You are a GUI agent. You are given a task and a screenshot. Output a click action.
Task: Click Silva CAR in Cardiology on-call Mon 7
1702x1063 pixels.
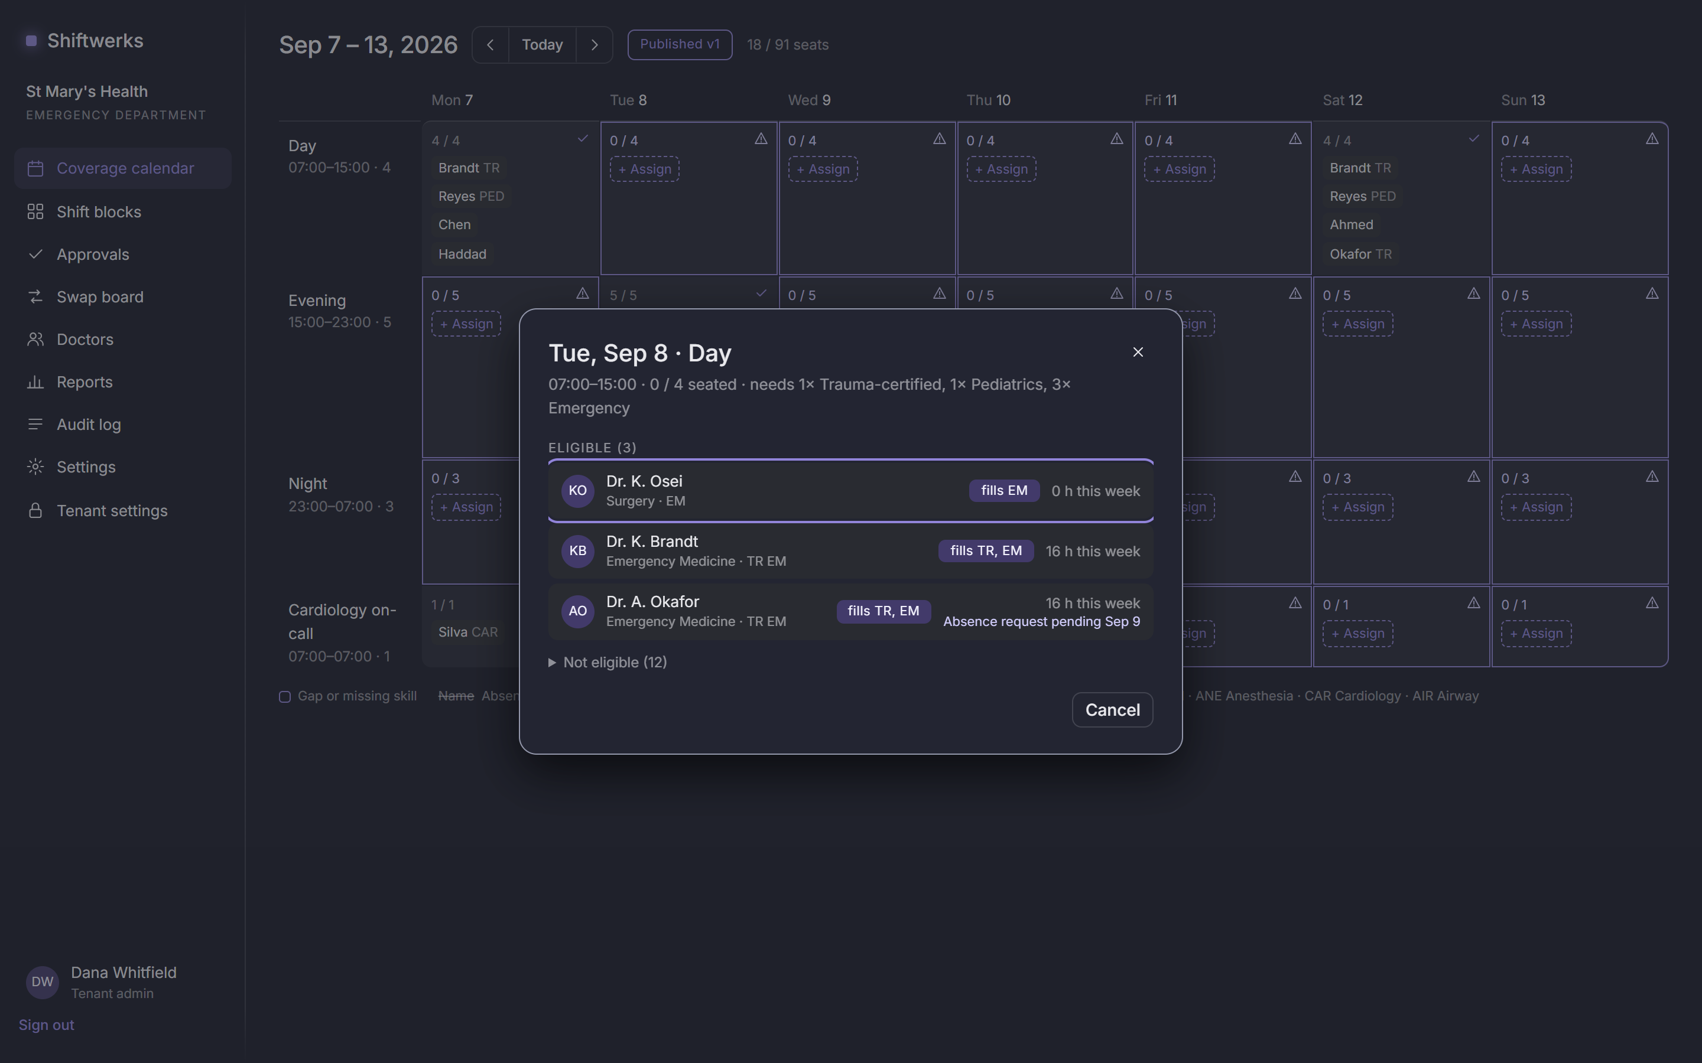pos(467,632)
